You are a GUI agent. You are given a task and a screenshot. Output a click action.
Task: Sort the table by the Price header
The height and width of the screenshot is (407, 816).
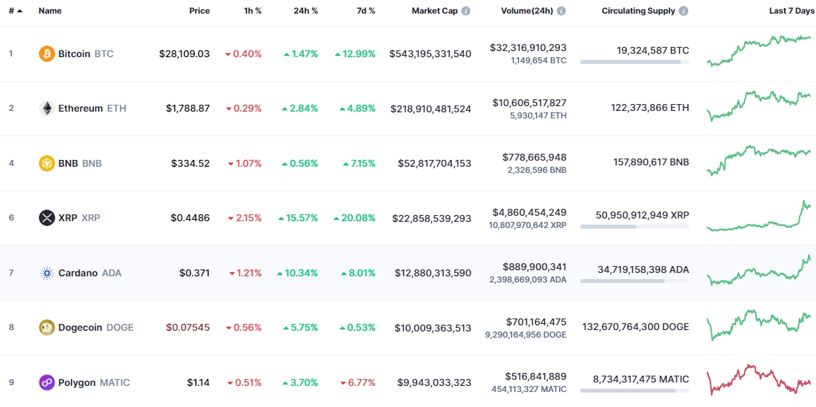tap(200, 11)
